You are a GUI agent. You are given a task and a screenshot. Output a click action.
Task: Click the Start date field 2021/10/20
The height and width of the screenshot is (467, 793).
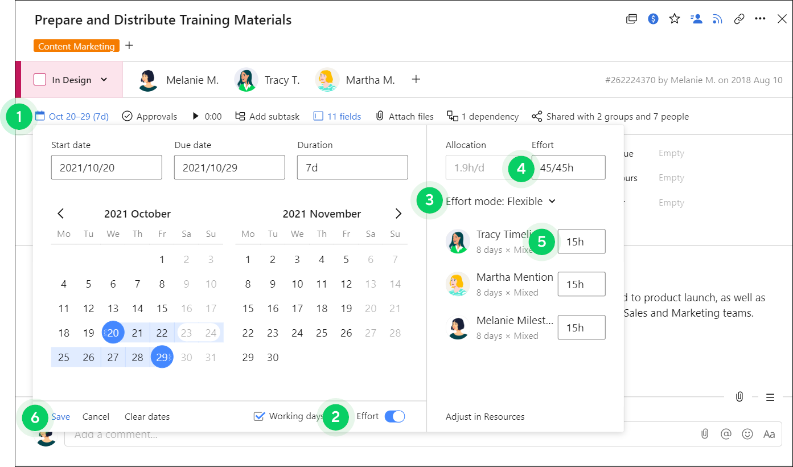coord(106,167)
